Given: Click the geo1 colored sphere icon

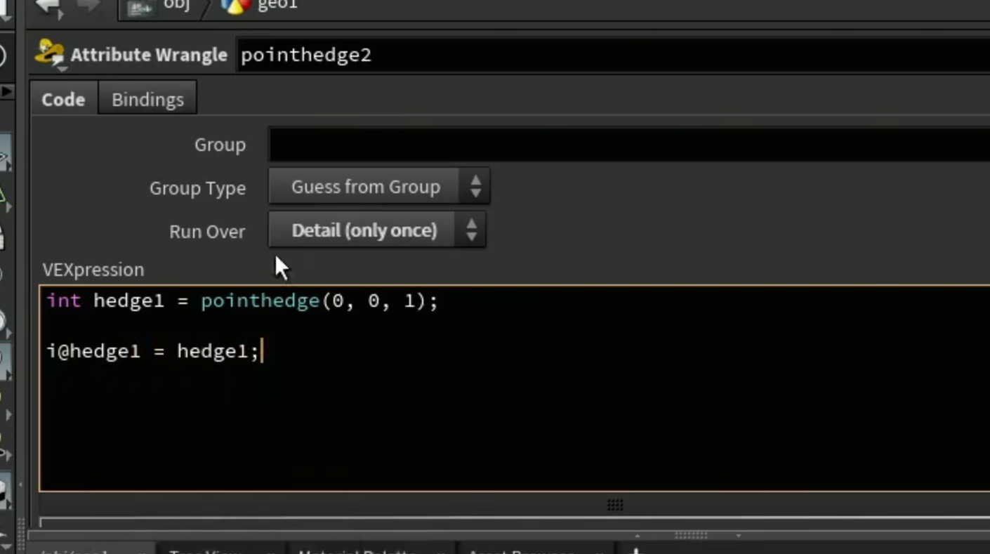Looking at the screenshot, I should [x=236, y=6].
